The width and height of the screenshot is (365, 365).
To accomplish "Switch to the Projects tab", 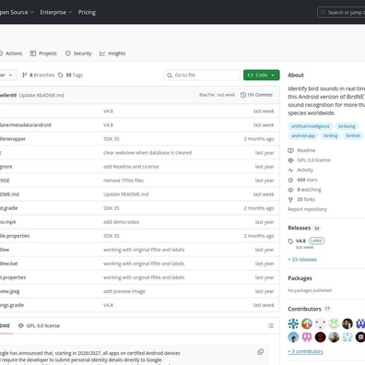I will 43,53.
